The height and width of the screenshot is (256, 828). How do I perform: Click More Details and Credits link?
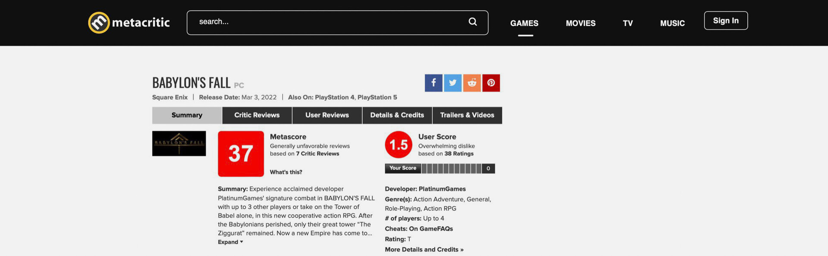point(424,250)
